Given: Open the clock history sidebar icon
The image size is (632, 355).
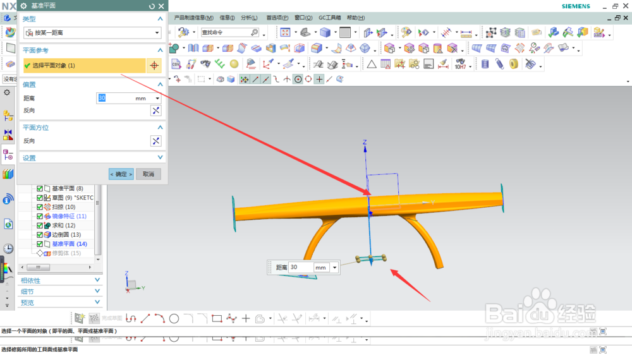Looking at the screenshot, I should pyautogui.click(x=8, y=249).
